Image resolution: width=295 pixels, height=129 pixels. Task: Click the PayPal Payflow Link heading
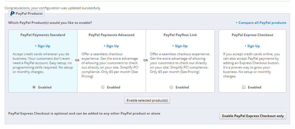[x=180, y=35]
